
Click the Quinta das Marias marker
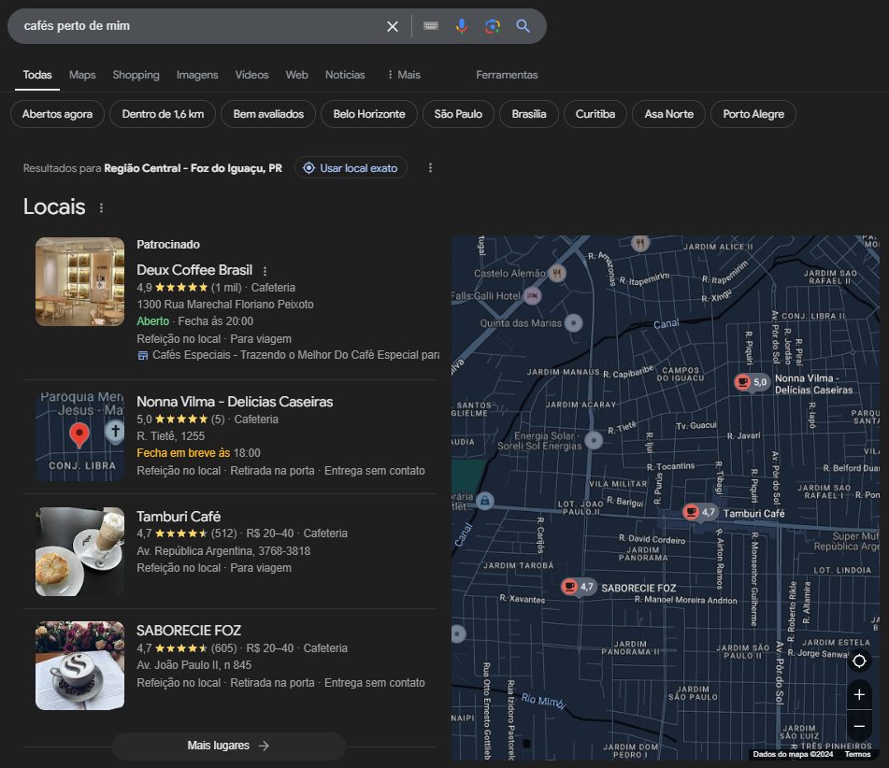(x=574, y=323)
